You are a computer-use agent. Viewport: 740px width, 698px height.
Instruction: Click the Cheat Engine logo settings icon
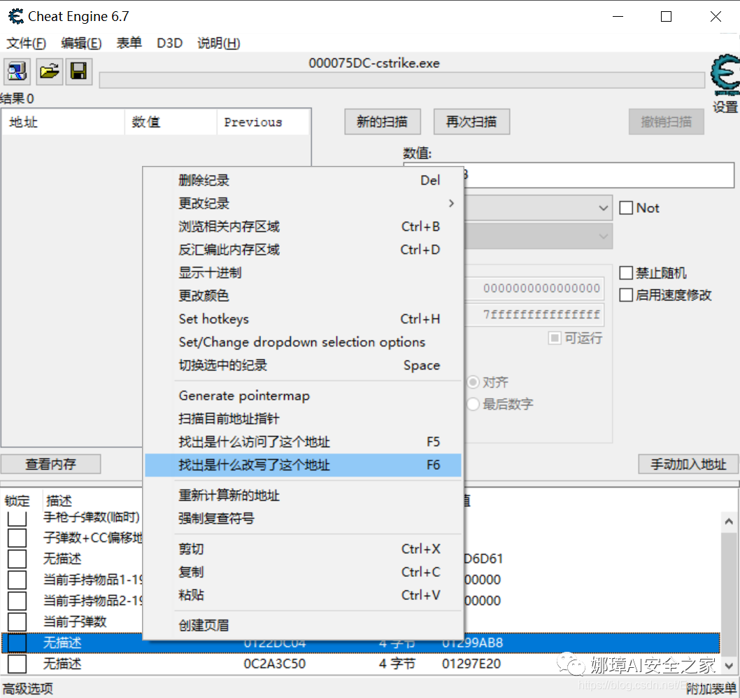tap(725, 76)
